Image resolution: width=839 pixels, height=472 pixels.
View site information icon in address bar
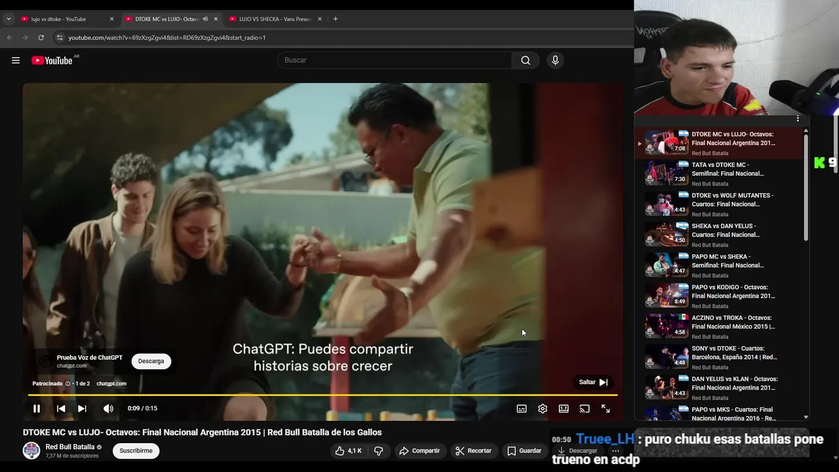click(60, 38)
